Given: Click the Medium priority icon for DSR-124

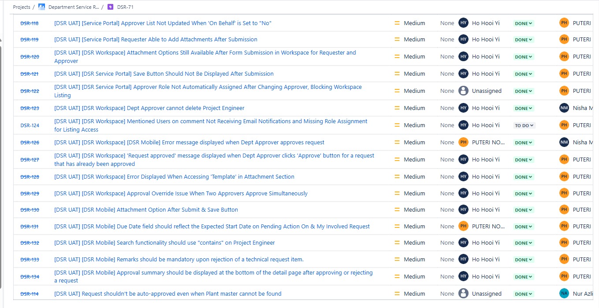Looking at the screenshot, I should coord(397,125).
